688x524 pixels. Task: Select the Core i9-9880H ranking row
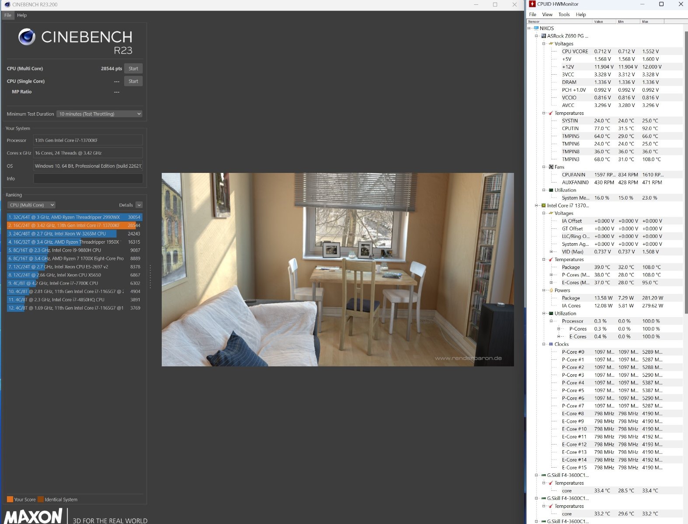[74, 250]
